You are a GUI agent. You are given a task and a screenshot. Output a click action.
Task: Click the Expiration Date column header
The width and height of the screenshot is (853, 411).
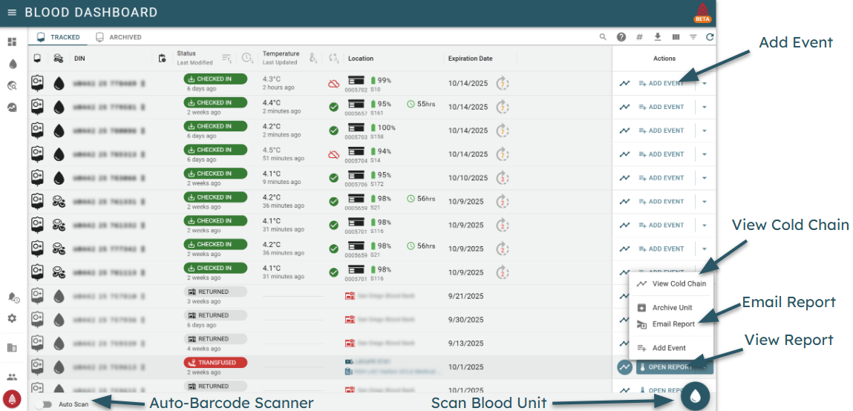[470, 58]
